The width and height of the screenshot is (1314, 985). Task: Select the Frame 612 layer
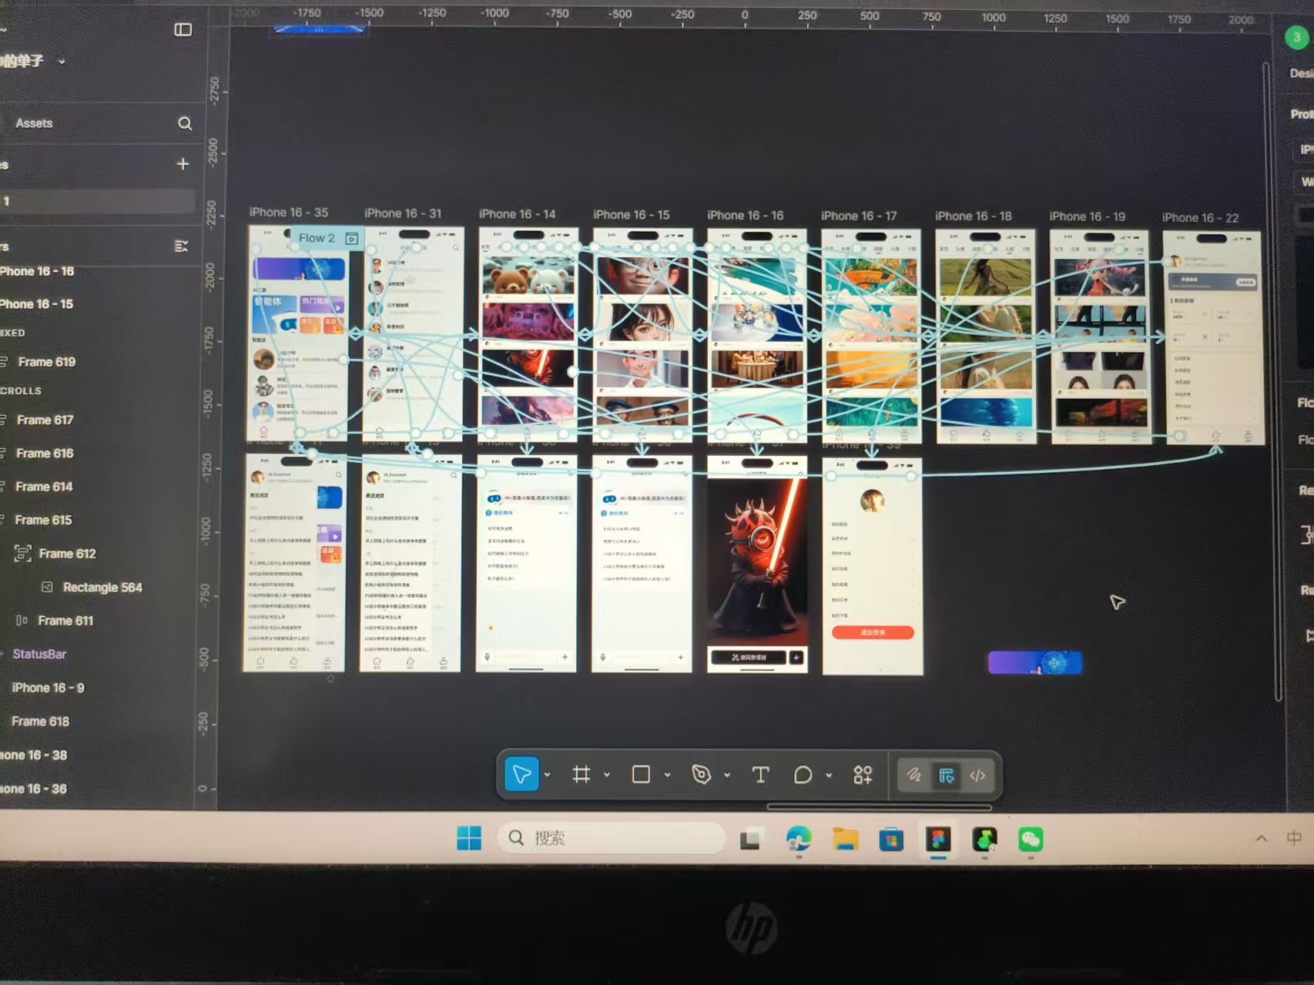67,554
